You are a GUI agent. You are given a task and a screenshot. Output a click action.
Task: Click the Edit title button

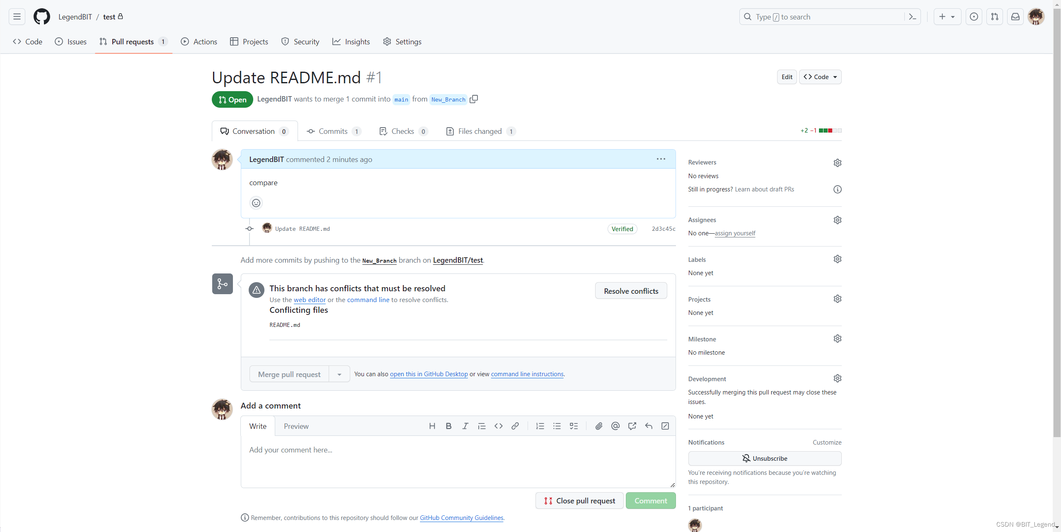pyautogui.click(x=787, y=77)
